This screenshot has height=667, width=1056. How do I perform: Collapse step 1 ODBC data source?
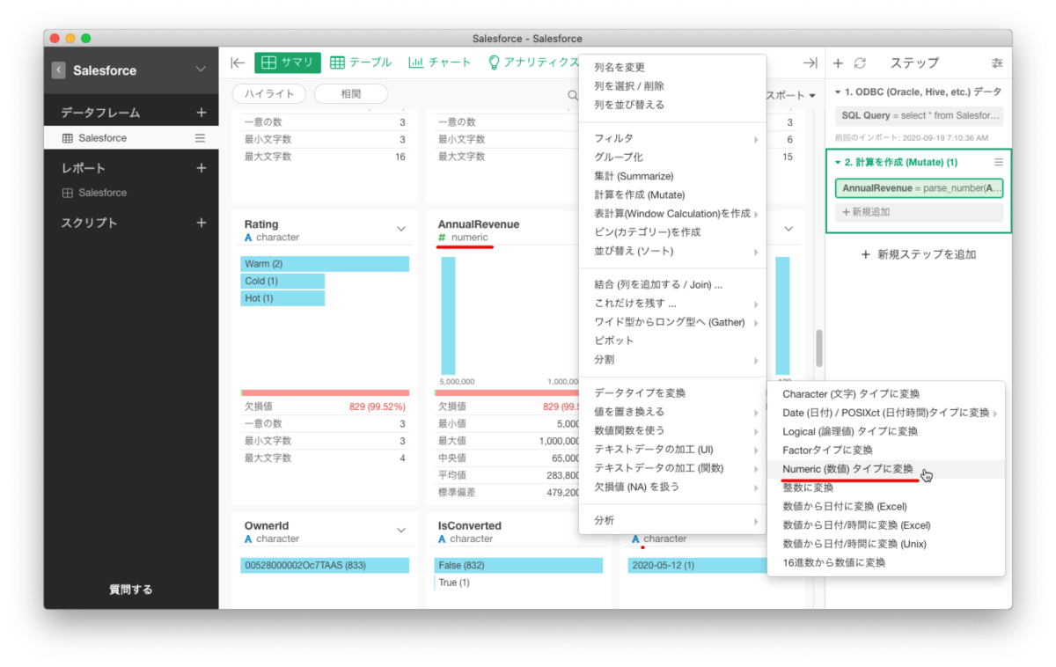[x=839, y=92]
